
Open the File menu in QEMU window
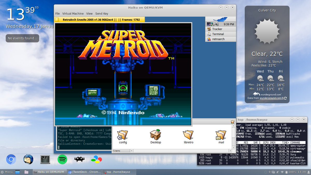click(58, 13)
